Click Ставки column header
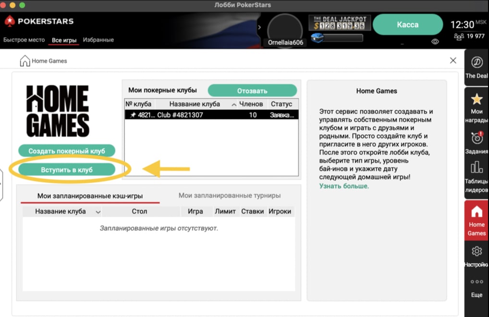Viewport: 489px width, 317px height. point(252,211)
